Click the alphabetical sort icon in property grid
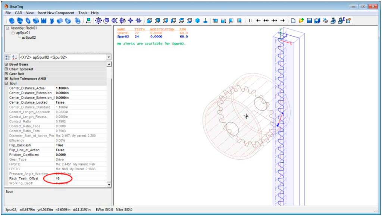Image resolution: width=382 pixels, height=216 pixels. pos(15,57)
